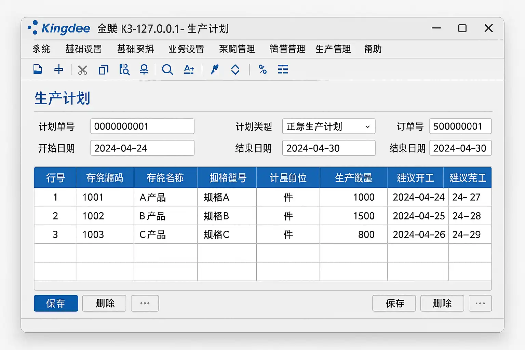This screenshot has width=525, height=350.
Task: Open the 系统 menu
Action: click(x=41, y=49)
